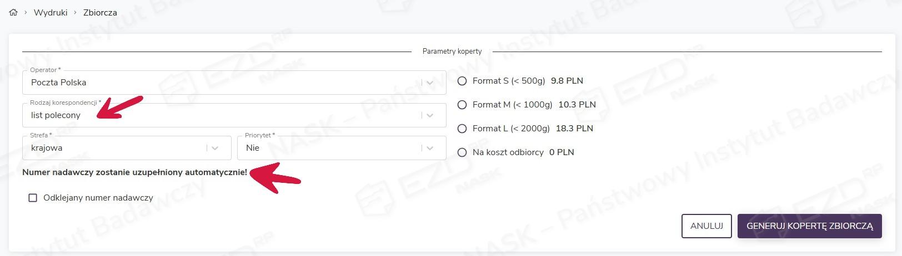This screenshot has height=256, width=902.
Task: Click the Parametry koperty section heading
Action: click(x=452, y=52)
